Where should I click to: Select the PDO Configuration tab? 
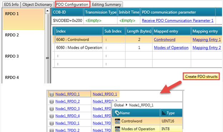click(x=72, y=4)
